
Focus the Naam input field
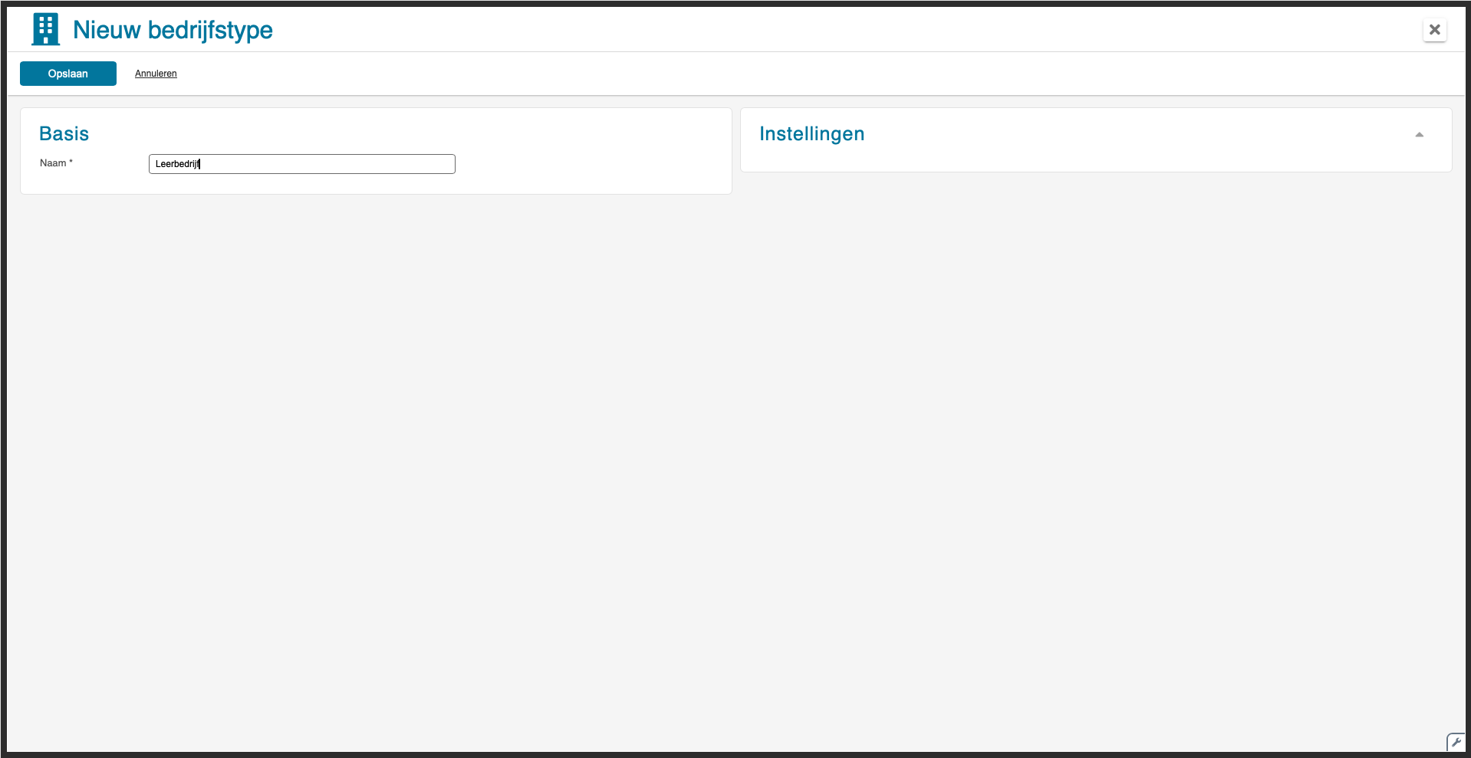coord(302,164)
